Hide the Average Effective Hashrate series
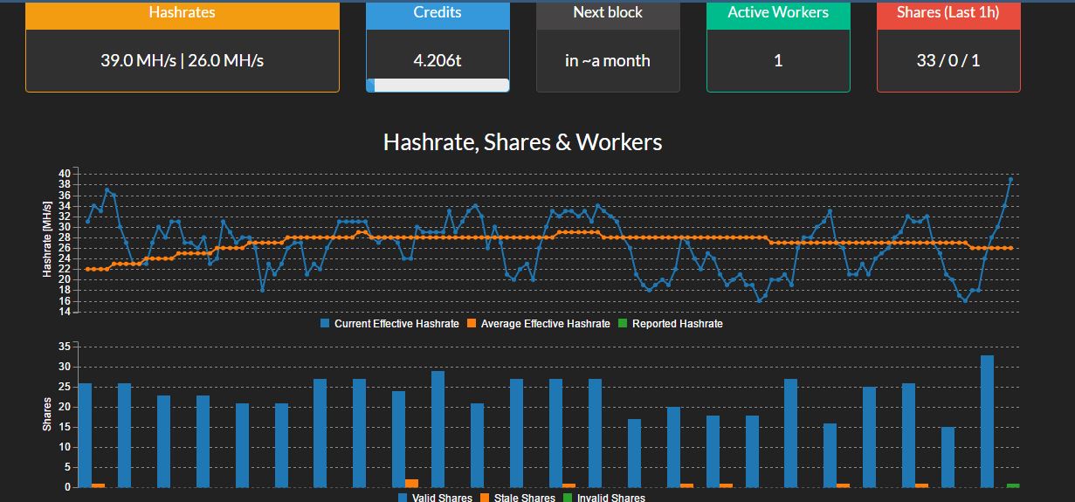Viewport: 1075px width, 502px height. coord(538,324)
